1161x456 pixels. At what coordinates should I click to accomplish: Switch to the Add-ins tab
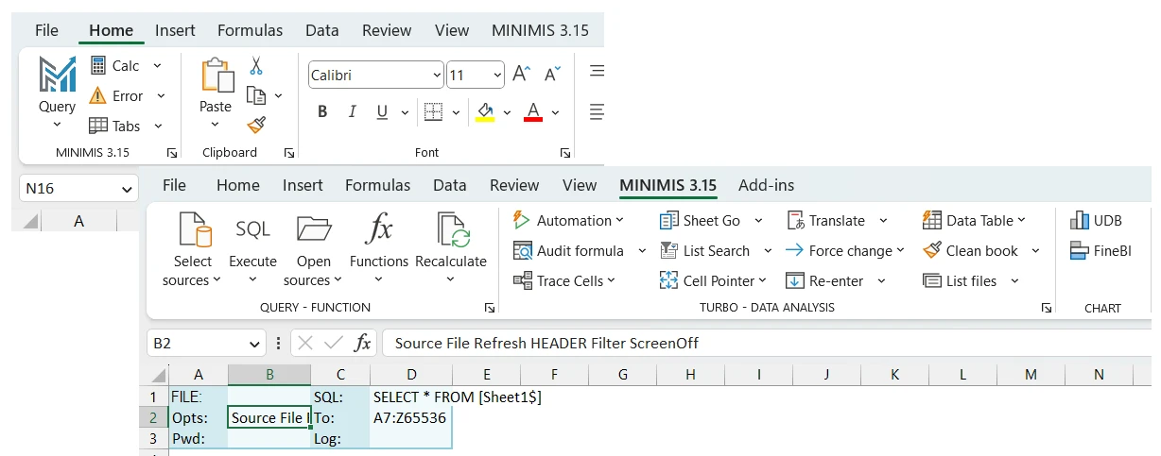(766, 185)
